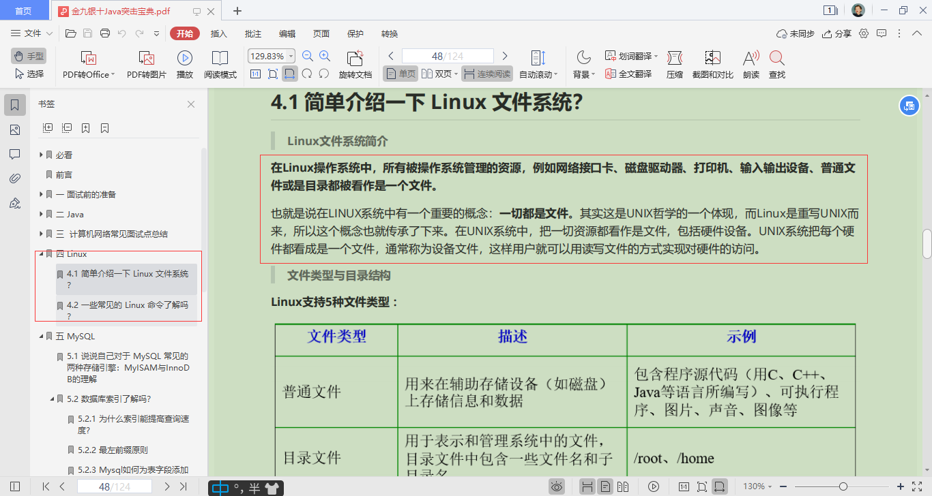Open the attachments paperclip panel

15,179
